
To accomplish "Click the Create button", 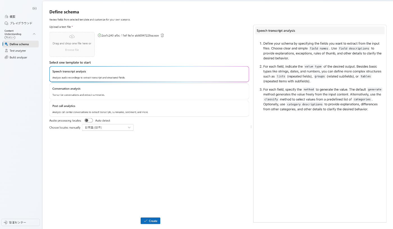I will pyautogui.click(x=150, y=221).
